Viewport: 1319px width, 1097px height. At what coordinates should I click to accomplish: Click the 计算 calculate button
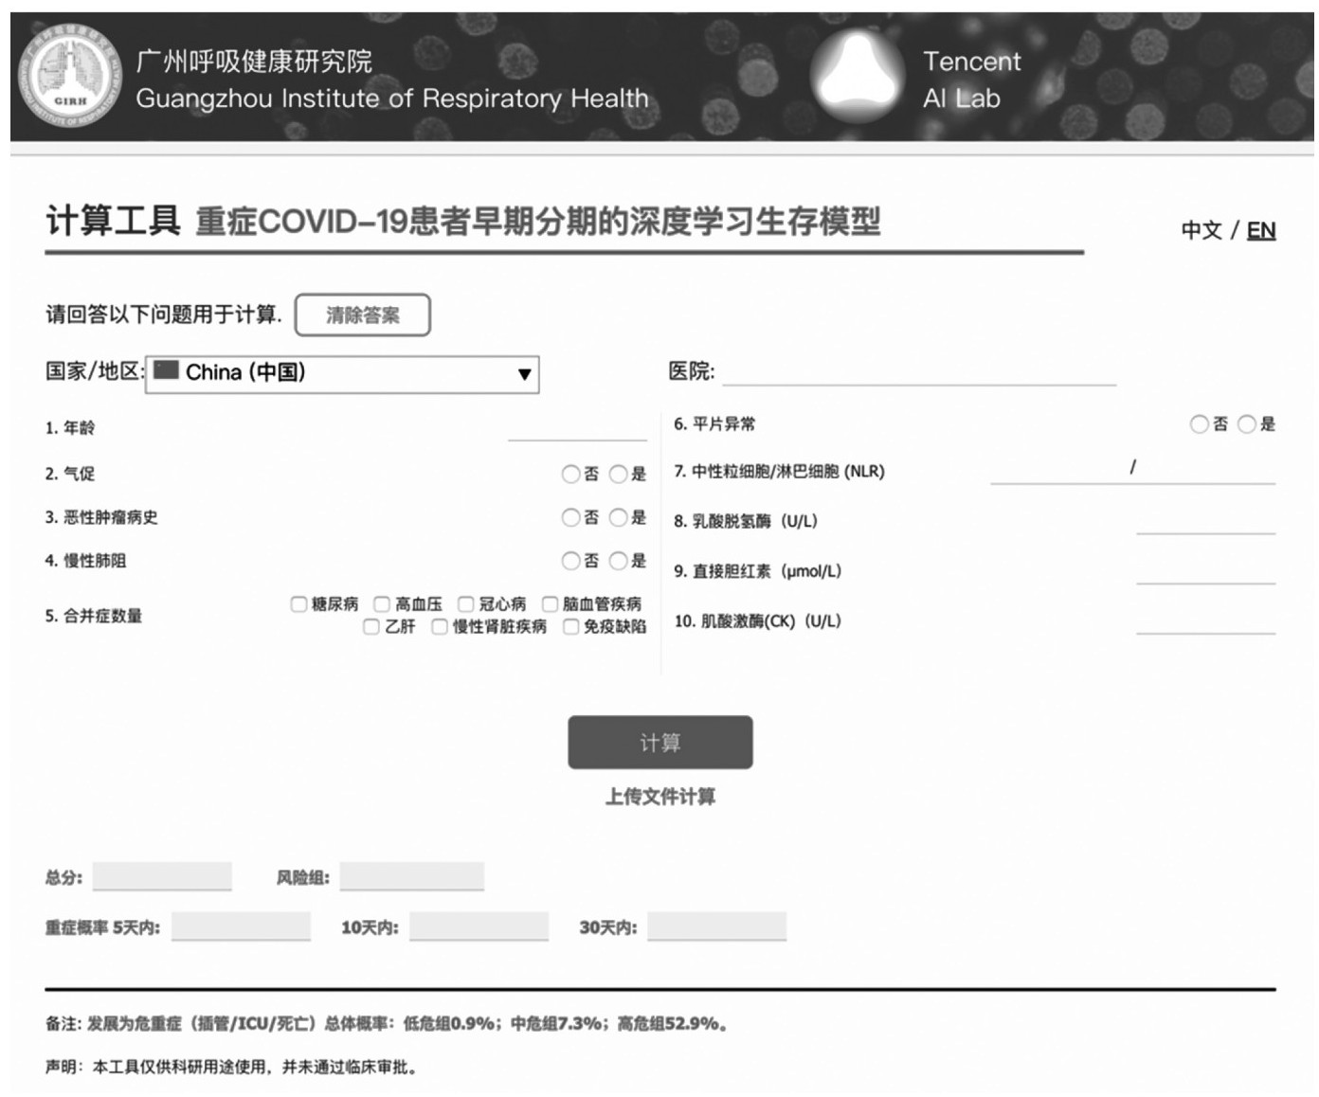click(x=660, y=742)
